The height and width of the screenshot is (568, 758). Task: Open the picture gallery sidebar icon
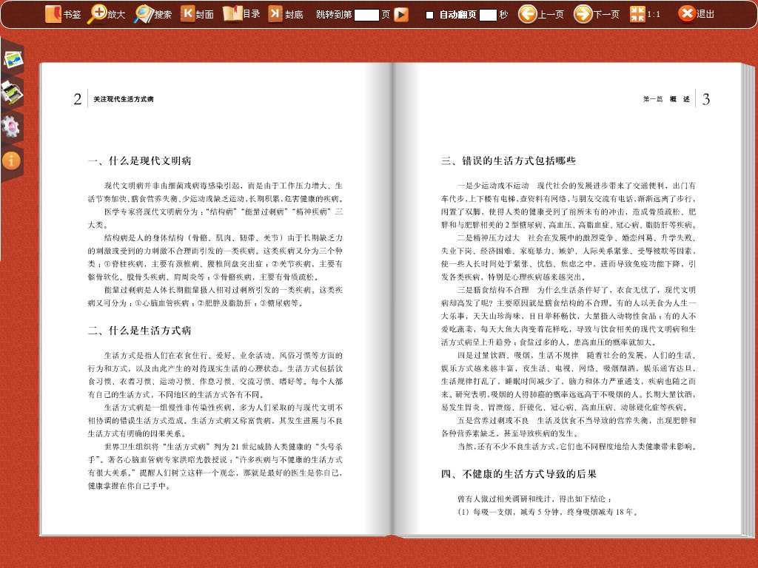(13, 60)
